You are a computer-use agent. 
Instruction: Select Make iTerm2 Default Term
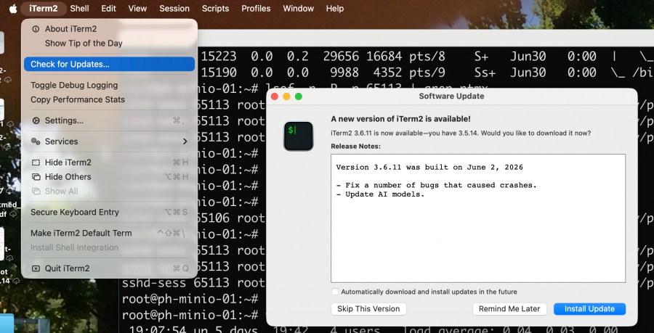pyautogui.click(x=109, y=233)
